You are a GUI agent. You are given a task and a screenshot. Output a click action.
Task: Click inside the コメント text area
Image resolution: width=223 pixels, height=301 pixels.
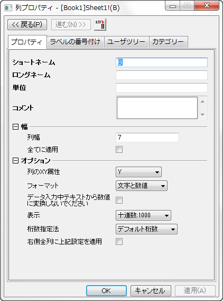(157, 108)
